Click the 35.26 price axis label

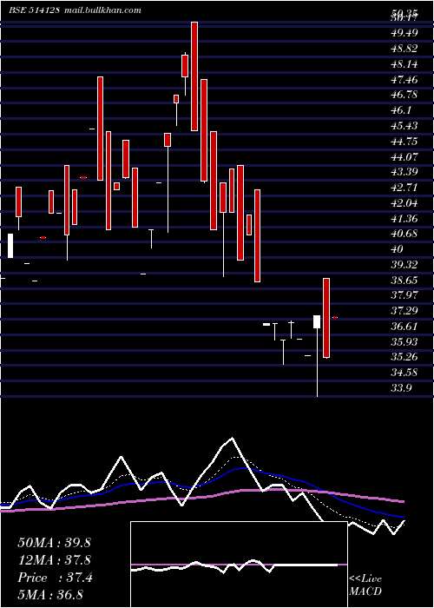click(x=404, y=357)
